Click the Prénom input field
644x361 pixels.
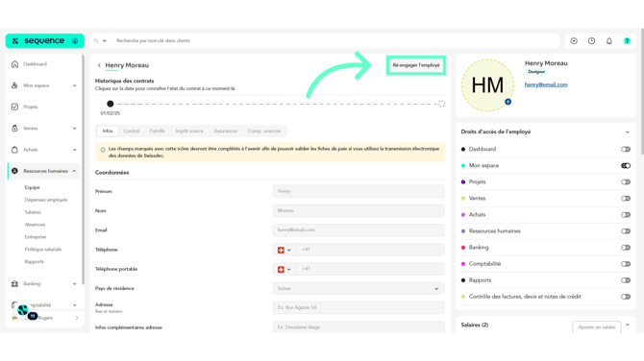(x=359, y=191)
